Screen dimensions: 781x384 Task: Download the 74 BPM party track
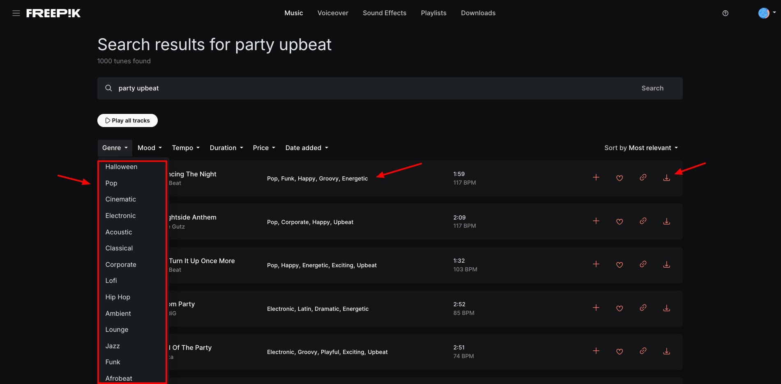coord(666,352)
